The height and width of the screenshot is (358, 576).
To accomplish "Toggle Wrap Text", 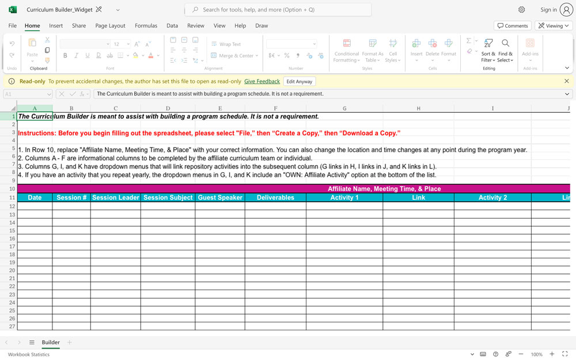I will (x=226, y=44).
